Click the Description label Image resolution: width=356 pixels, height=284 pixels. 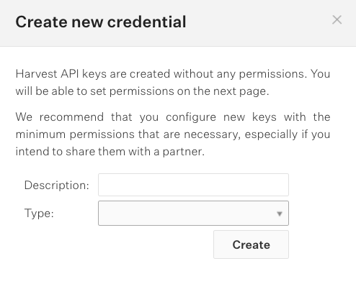tap(57, 185)
